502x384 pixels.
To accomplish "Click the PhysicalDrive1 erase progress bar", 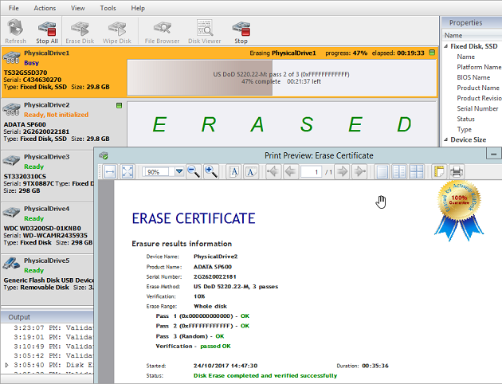I will pos(280,77).
